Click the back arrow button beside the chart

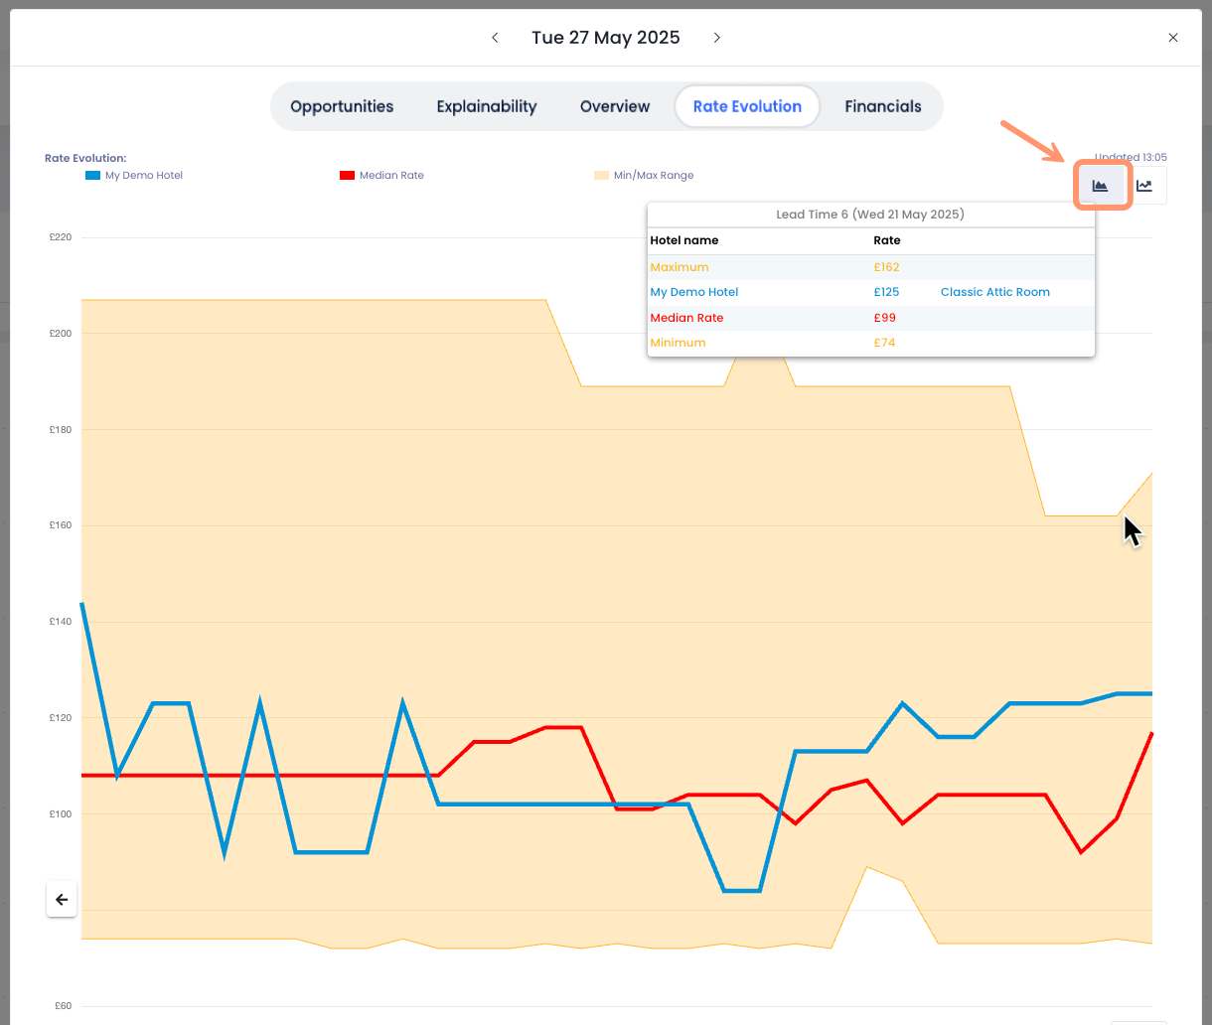pos(62,900)
